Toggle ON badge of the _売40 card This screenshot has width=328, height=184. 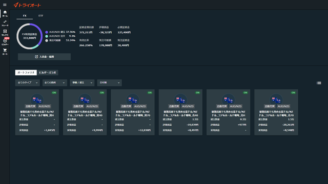197,93
